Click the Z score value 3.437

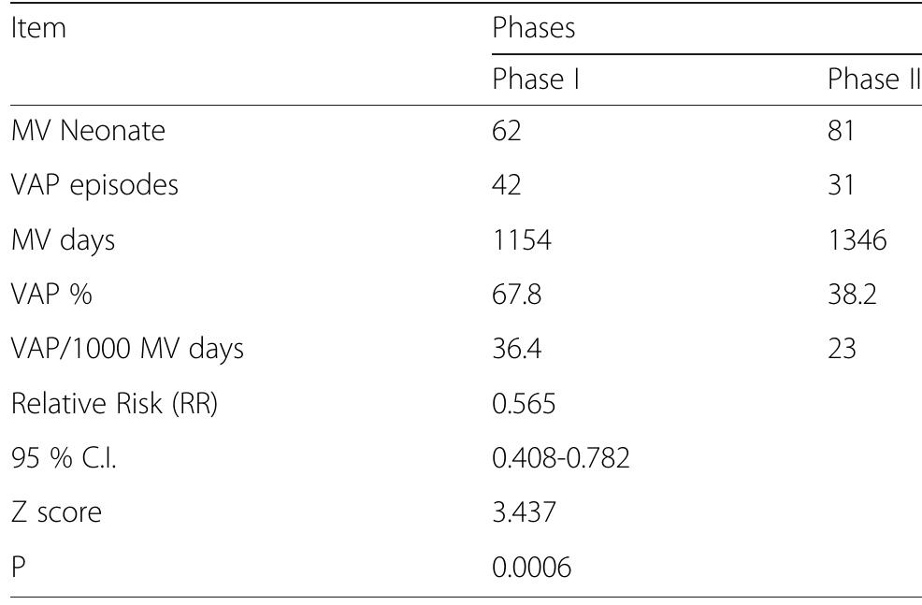tap(524, 512)
